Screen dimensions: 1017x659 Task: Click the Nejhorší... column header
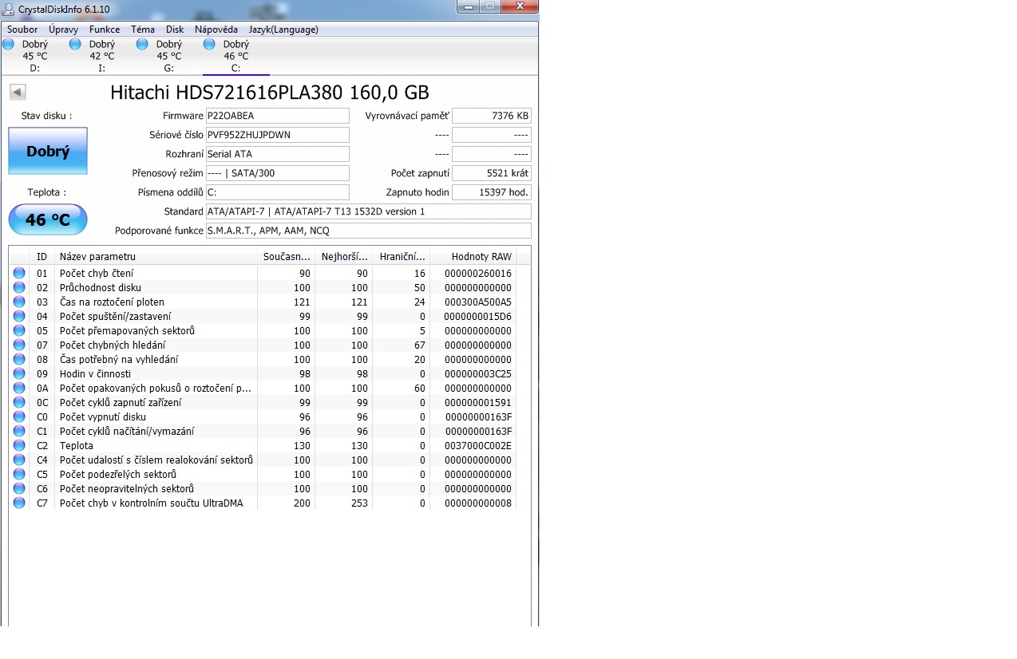[x=344, y=256]
